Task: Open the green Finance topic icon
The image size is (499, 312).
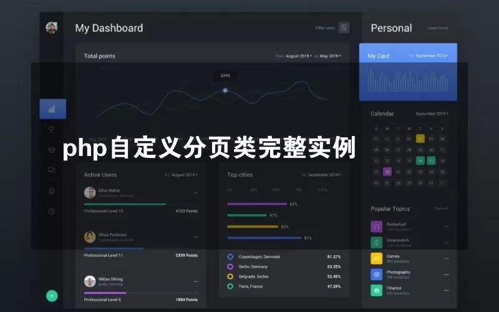Action: (x=377, y=290)
